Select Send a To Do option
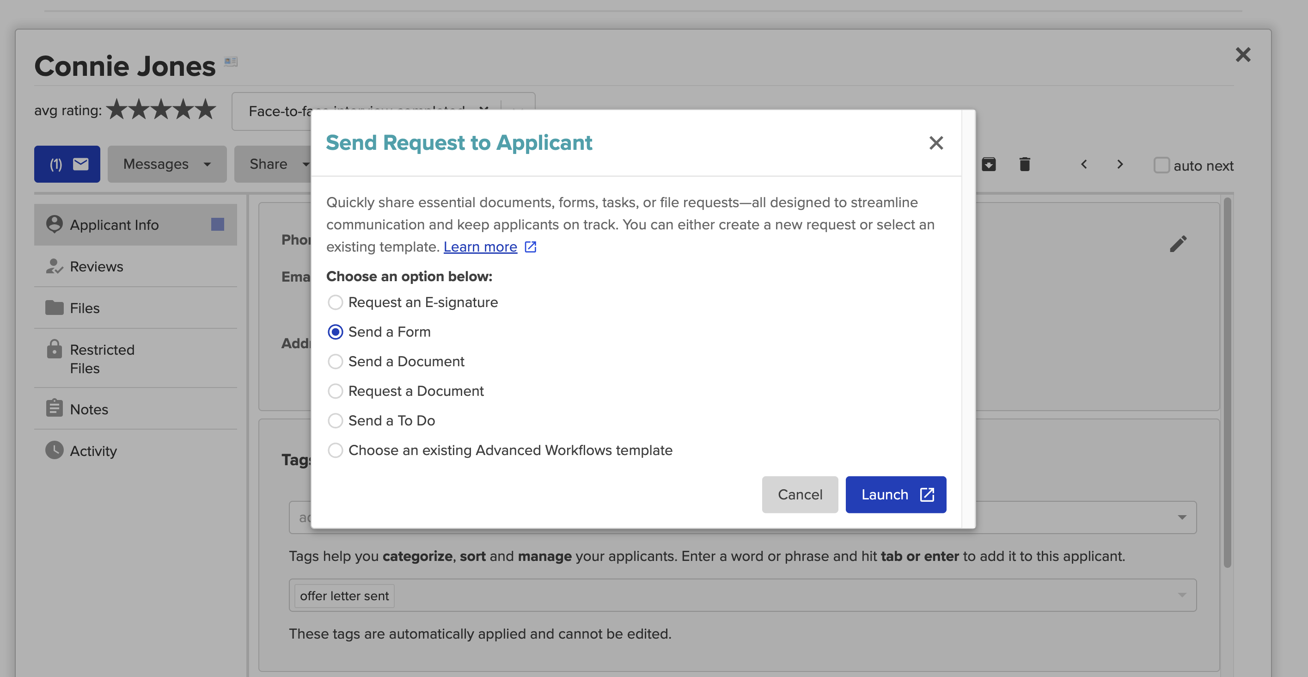The width and height of the screenshot is (1308, 677). pyautogui.click(x=335, y=420)
